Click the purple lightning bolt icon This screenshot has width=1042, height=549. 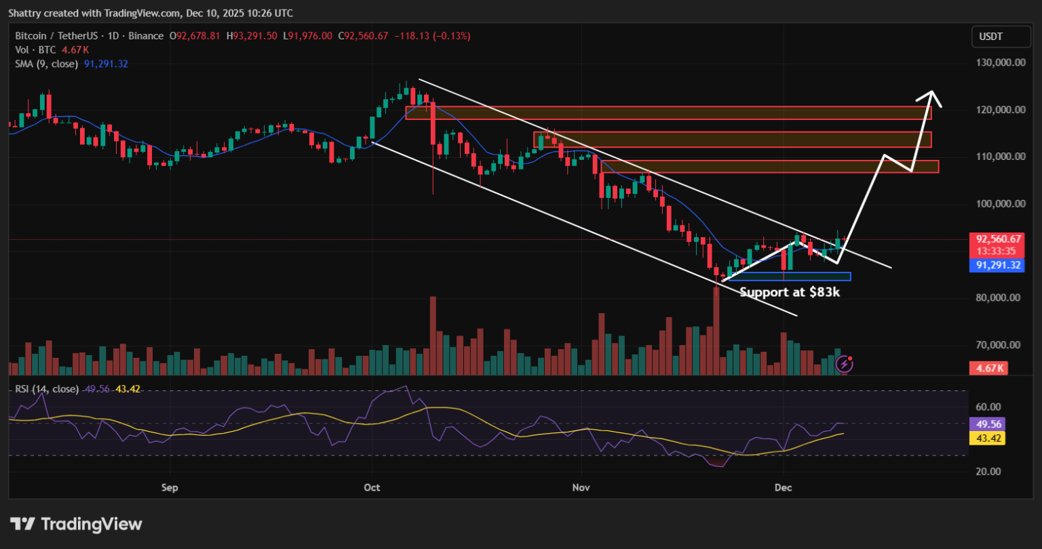click(x=844, y=364)
